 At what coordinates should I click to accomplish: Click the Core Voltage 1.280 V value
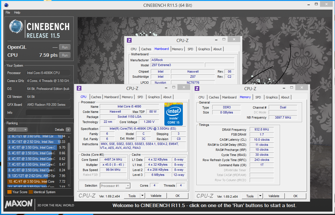149,122
